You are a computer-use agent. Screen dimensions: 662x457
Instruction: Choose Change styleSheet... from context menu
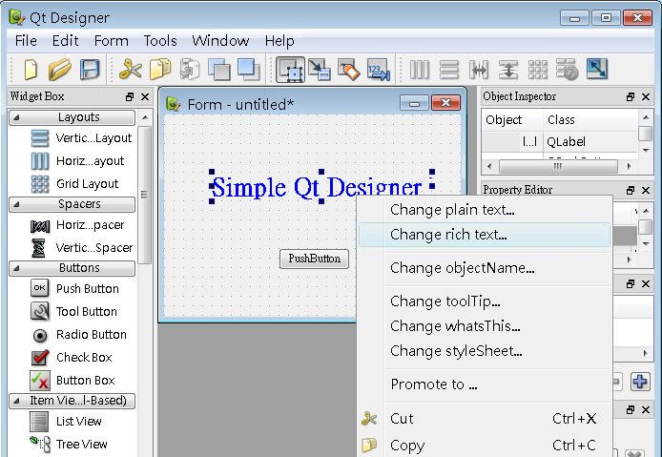pos(485,351)
